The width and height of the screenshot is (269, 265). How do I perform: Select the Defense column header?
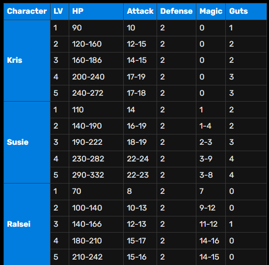[x=176, y=11]
